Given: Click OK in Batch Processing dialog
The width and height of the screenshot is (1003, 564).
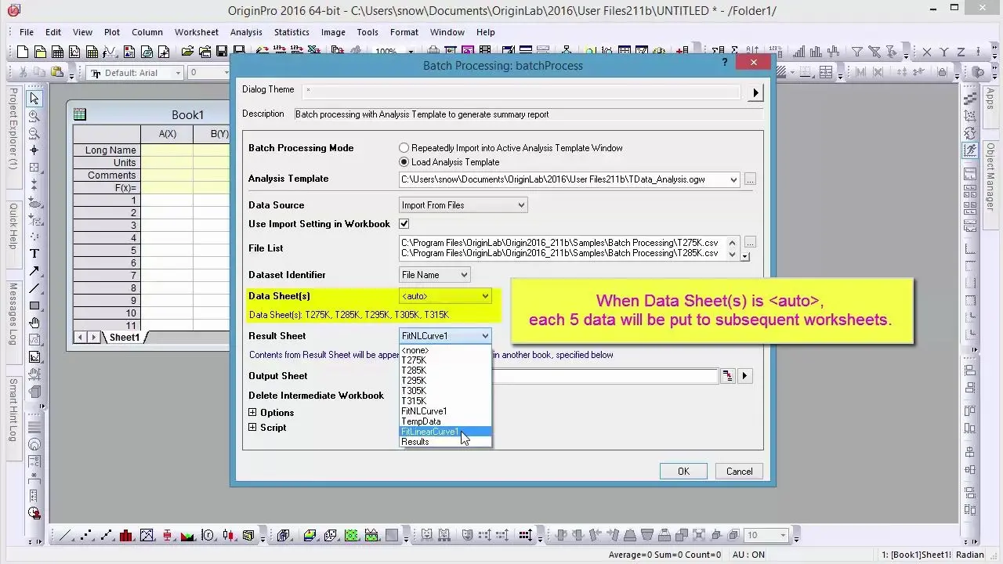Looking at the screenshot, I should (x=683, y=472).
